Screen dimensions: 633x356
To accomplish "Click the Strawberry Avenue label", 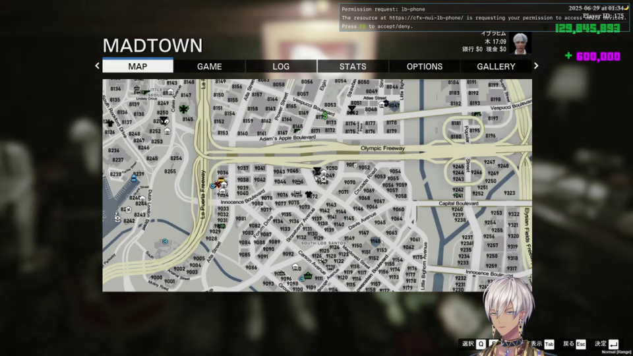I will pos(301,225).
